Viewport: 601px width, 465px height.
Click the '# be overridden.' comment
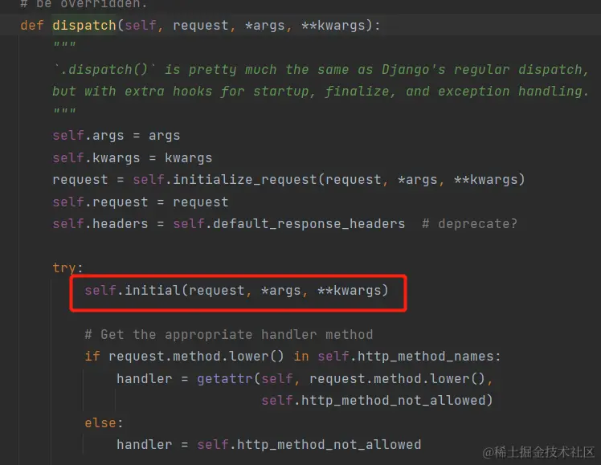pyautogui.click(x=84, y=4)
